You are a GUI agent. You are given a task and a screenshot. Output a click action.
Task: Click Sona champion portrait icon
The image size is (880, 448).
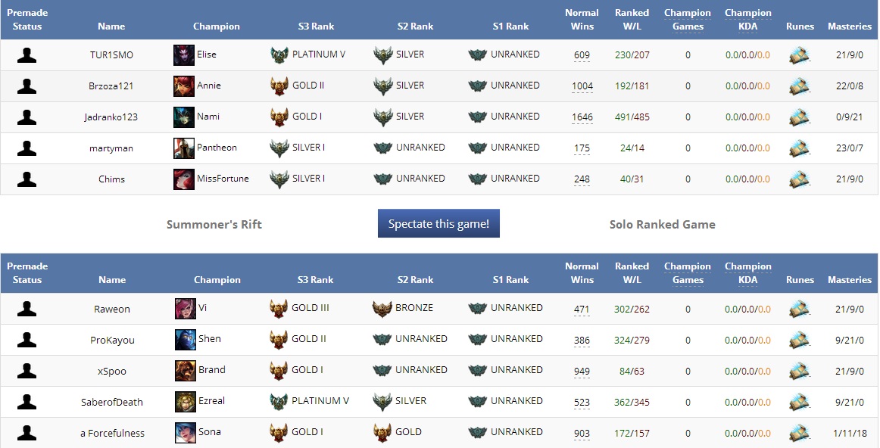[186, 433]
